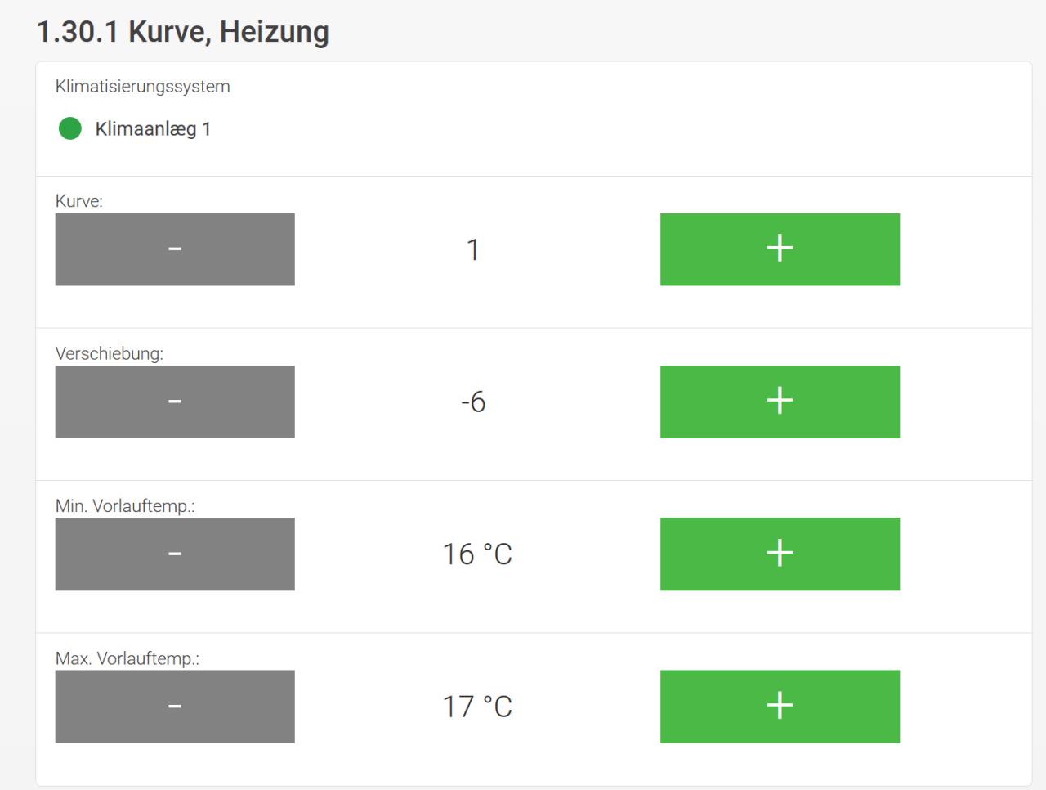The image size is (1046, 790).
Task: Increase Min. Vorlauftemp. with the plus button
Action: pos(780,554)
